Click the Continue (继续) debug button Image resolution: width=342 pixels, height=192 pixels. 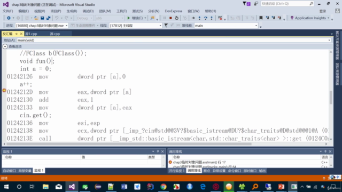pos(135,18)
